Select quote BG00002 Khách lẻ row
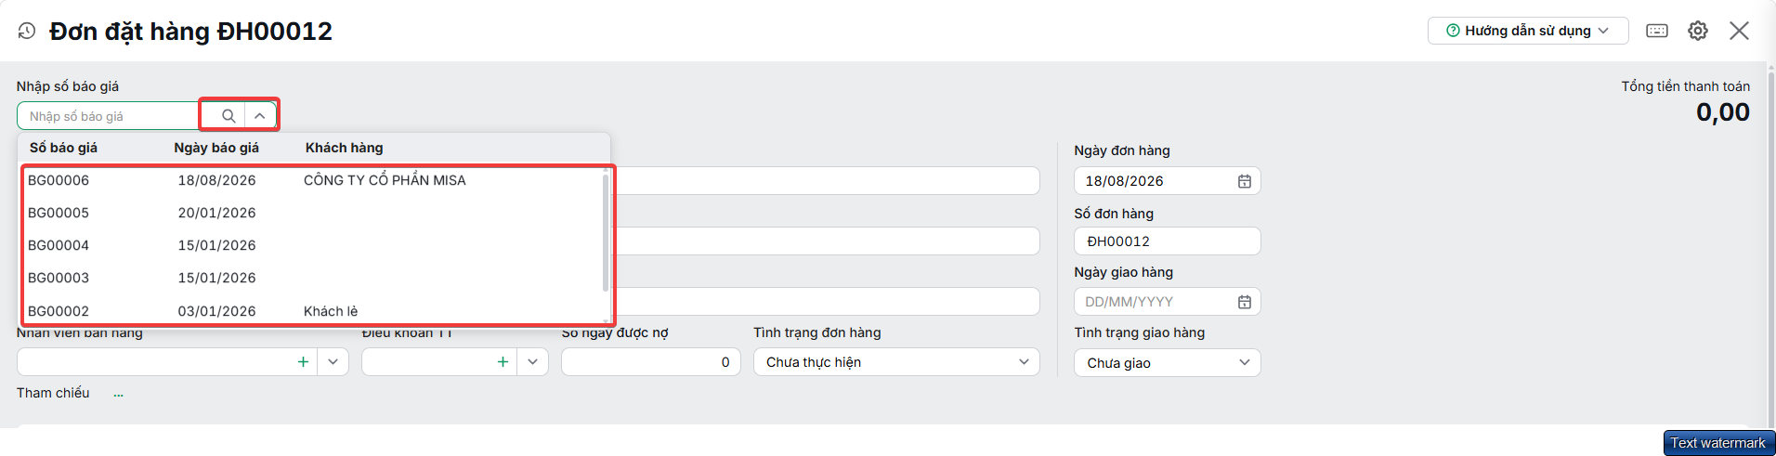The height and width of the screenshot is (456, 1776). pyautogui.click(x=313, y=310)
